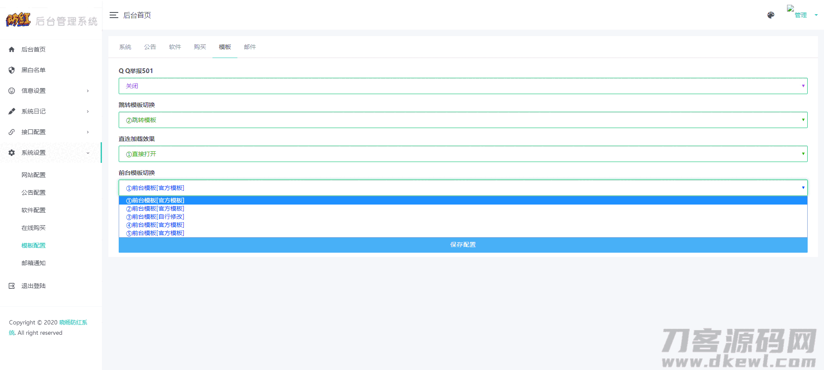Click the link icon beside 接口配置
This screenshot has width=824, height=370.
pyautogui.click(x=12, y=132)
